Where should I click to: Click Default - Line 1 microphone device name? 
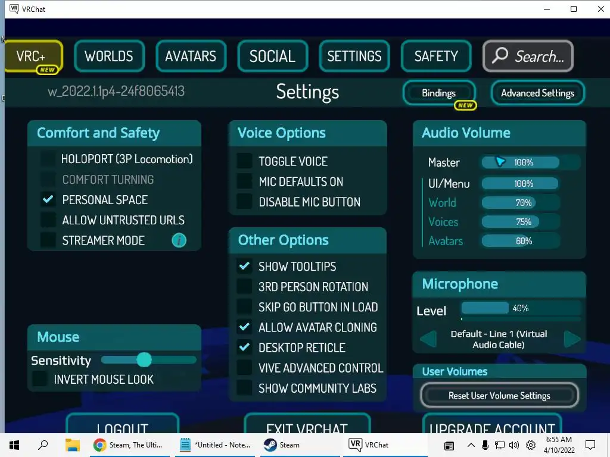(x=499, y=339)
